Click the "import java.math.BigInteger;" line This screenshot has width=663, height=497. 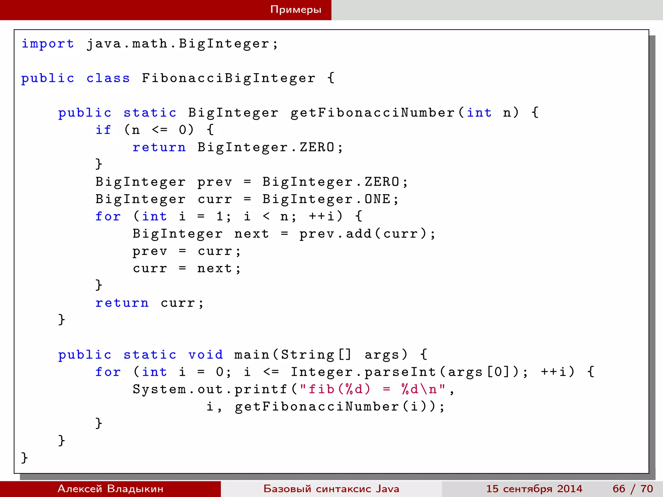click(x=150, y=44)
